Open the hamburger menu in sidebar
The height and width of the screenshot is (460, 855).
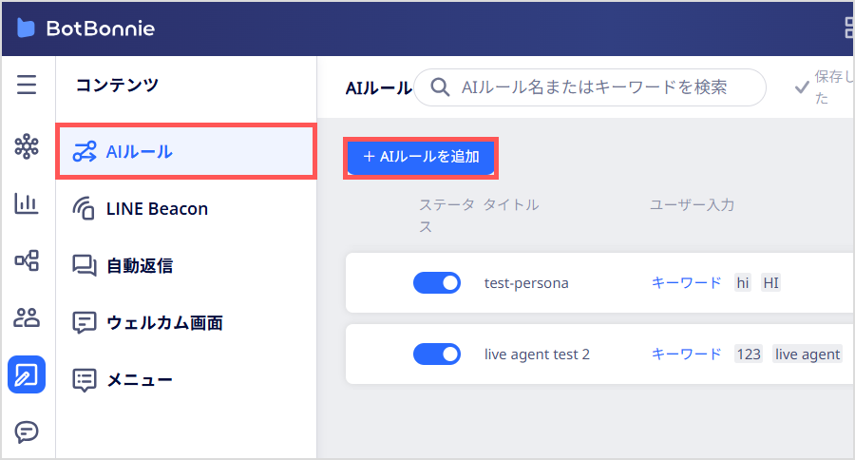[27, 85]
